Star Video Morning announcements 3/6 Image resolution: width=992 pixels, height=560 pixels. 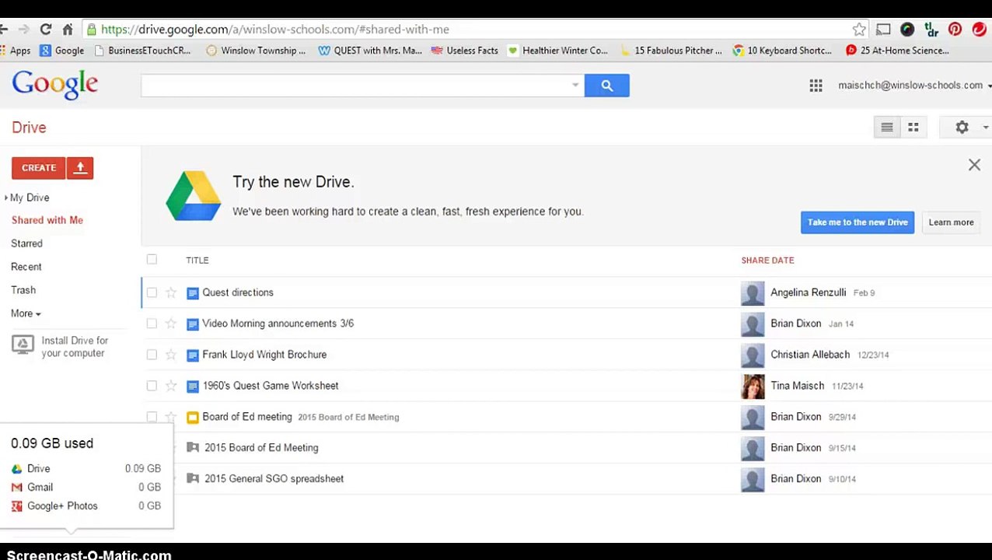171,324
